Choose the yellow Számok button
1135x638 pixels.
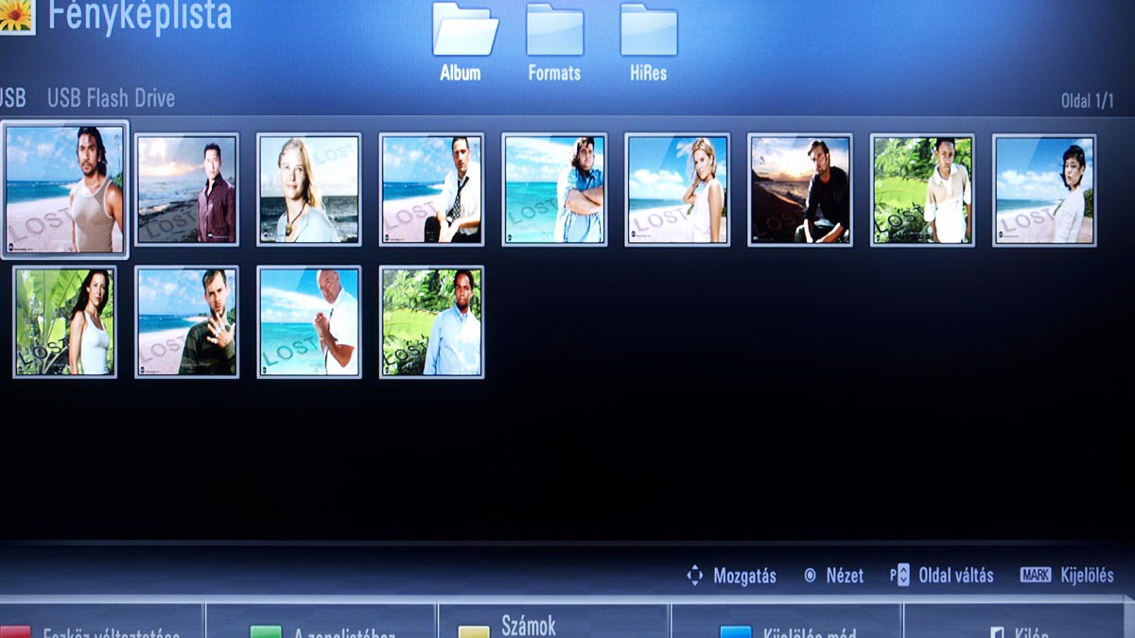pos(553,622)
